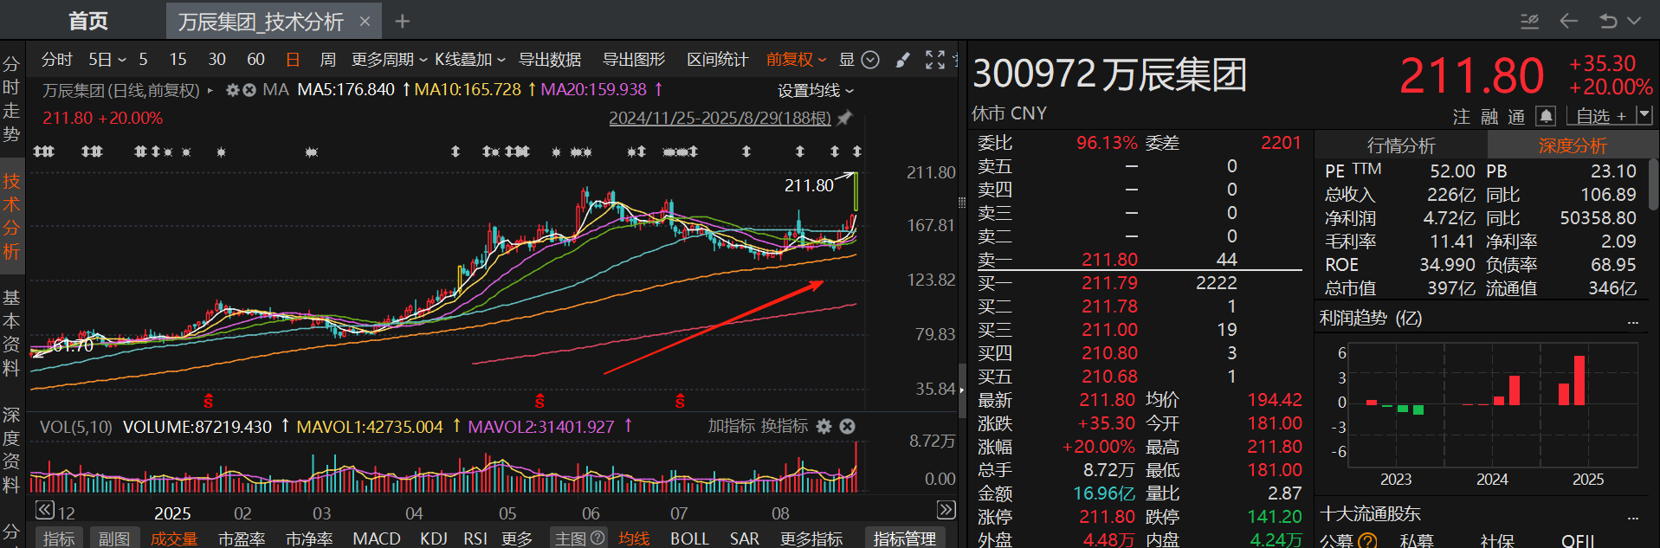Pin the chart date range
The height and width of the screenshot is (548, 1660).
[x=845, y=118]
